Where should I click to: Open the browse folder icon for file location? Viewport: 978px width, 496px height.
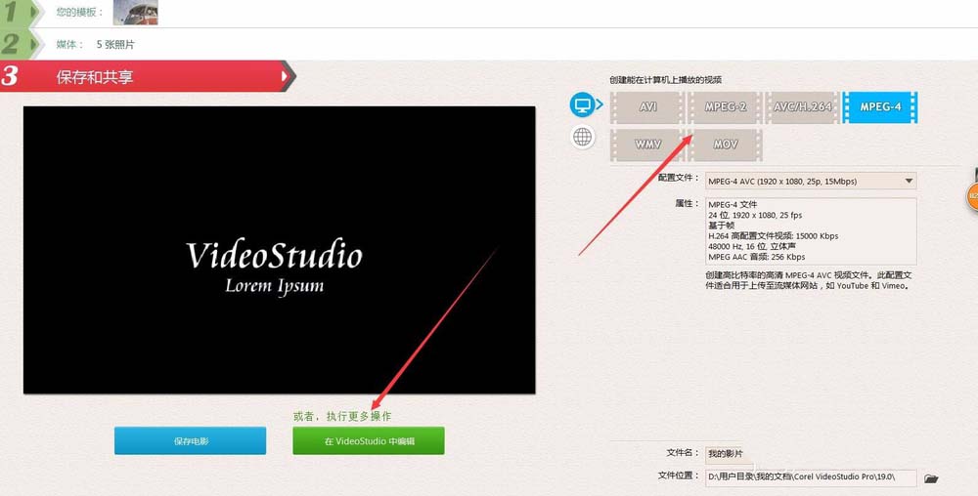pos(931,478)
